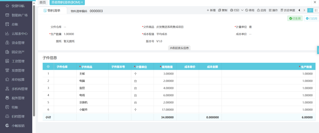The image size is (319, 133).
Task: Click the 已生效 status badge
Action: click(295, 18)
